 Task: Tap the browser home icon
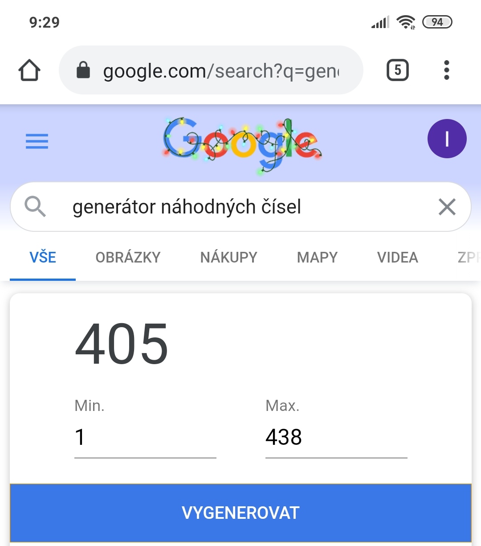29,70
